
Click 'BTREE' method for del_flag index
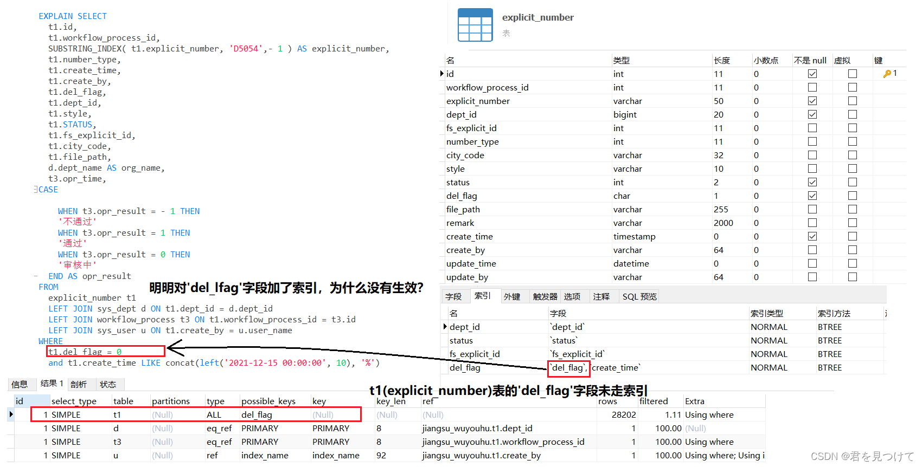coord(830,367)
